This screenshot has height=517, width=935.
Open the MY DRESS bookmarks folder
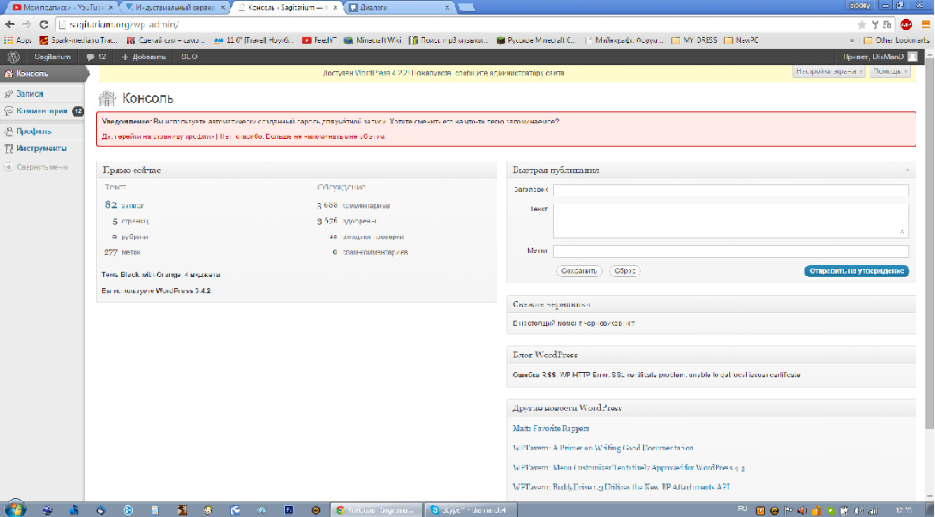coord(695,40)
